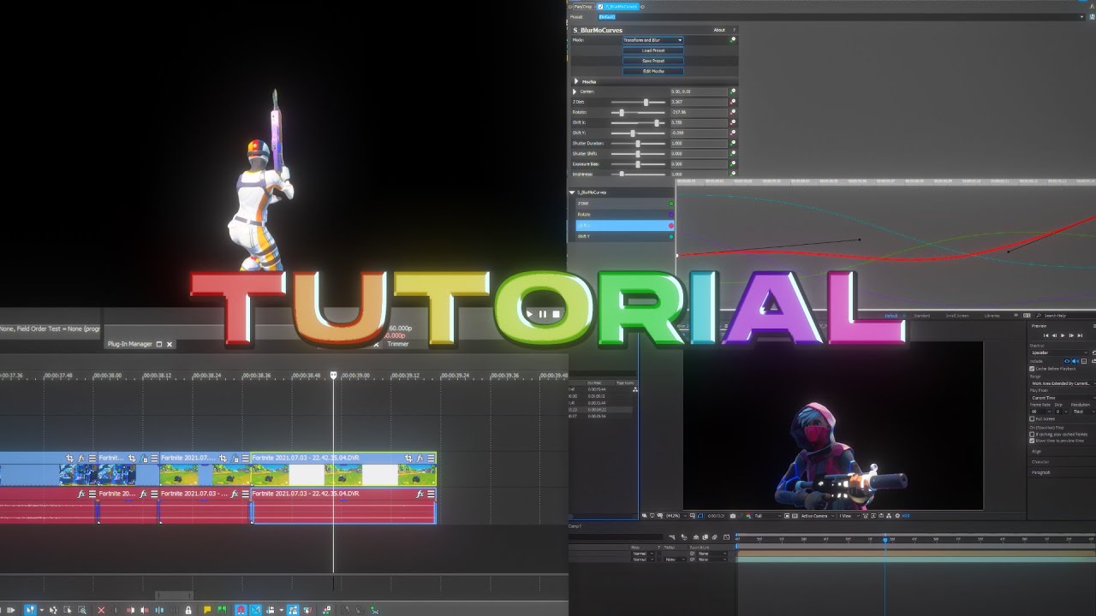The width and height of the screenshot is (1096, 616).
Task: Open the Mode Transform and Blur dropdown
Action: 653,40
